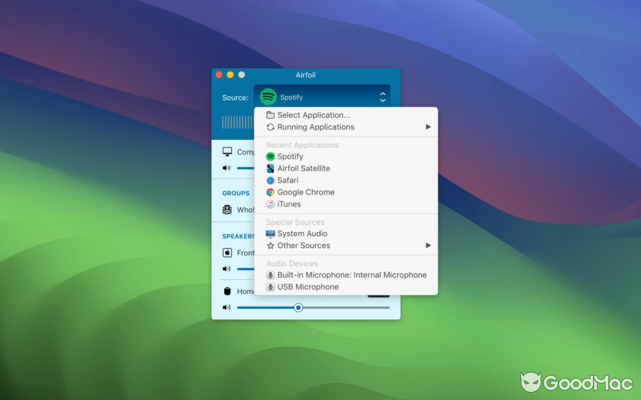Click the Apple logo beside Front speaker
Screen dimensions: 641x400
point(228,252)
